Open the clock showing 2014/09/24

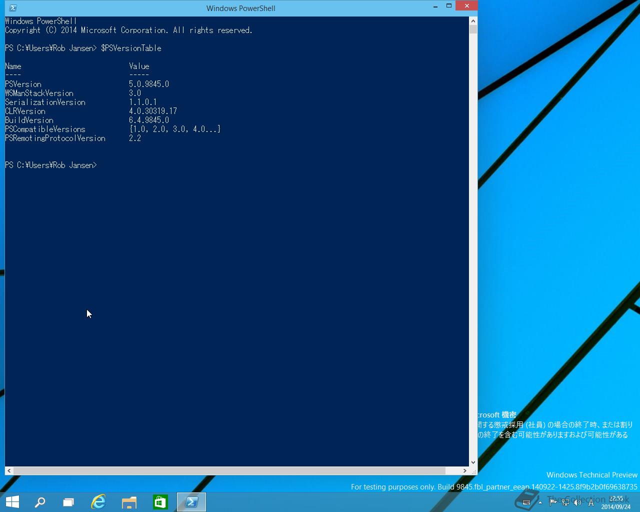coord(616,502)
